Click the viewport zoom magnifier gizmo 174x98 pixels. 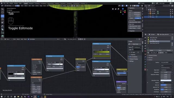tap(118, 9)
